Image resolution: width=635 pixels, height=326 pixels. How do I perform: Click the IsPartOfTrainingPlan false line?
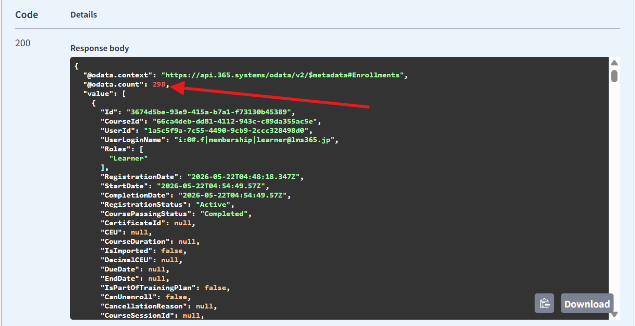(x=165, y=288)
